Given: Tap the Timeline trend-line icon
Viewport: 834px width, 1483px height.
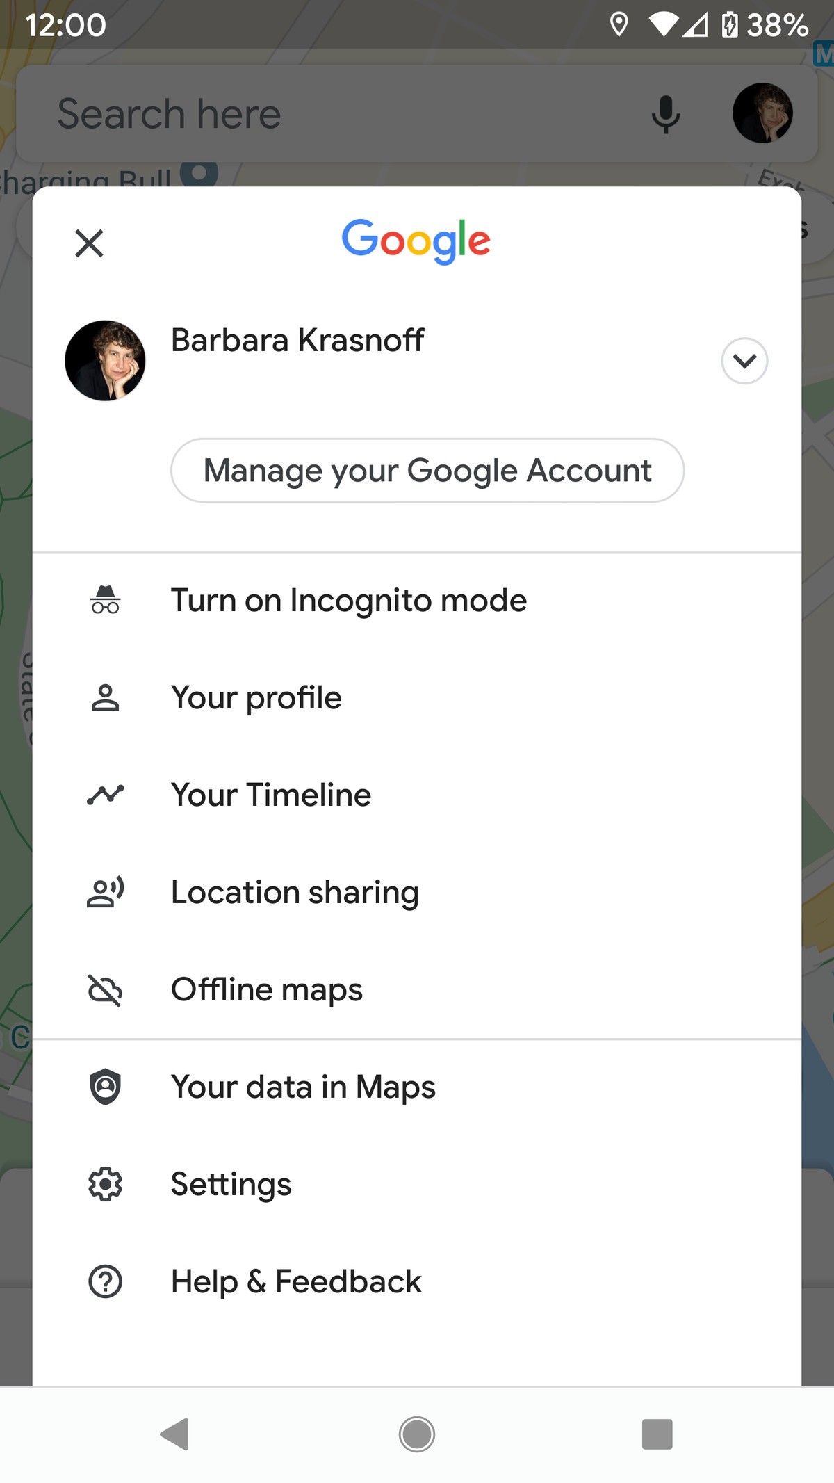Looking at the screenshot, I should coord(105,795).
